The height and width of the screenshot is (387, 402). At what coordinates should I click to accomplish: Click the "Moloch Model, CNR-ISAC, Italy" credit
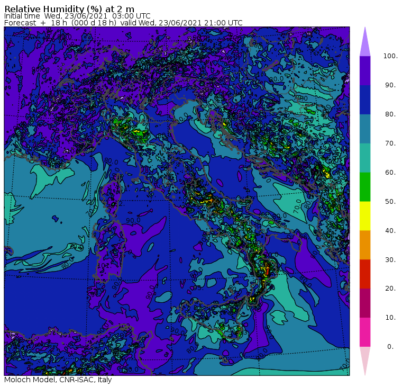tap(58, 380)
